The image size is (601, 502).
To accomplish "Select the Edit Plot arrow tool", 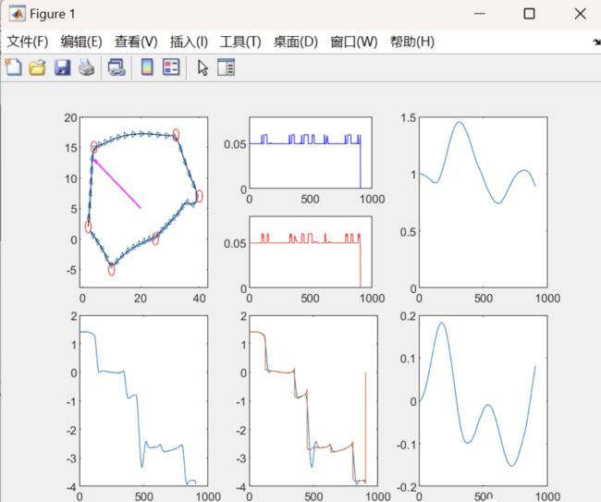I will tap(202, 67).
